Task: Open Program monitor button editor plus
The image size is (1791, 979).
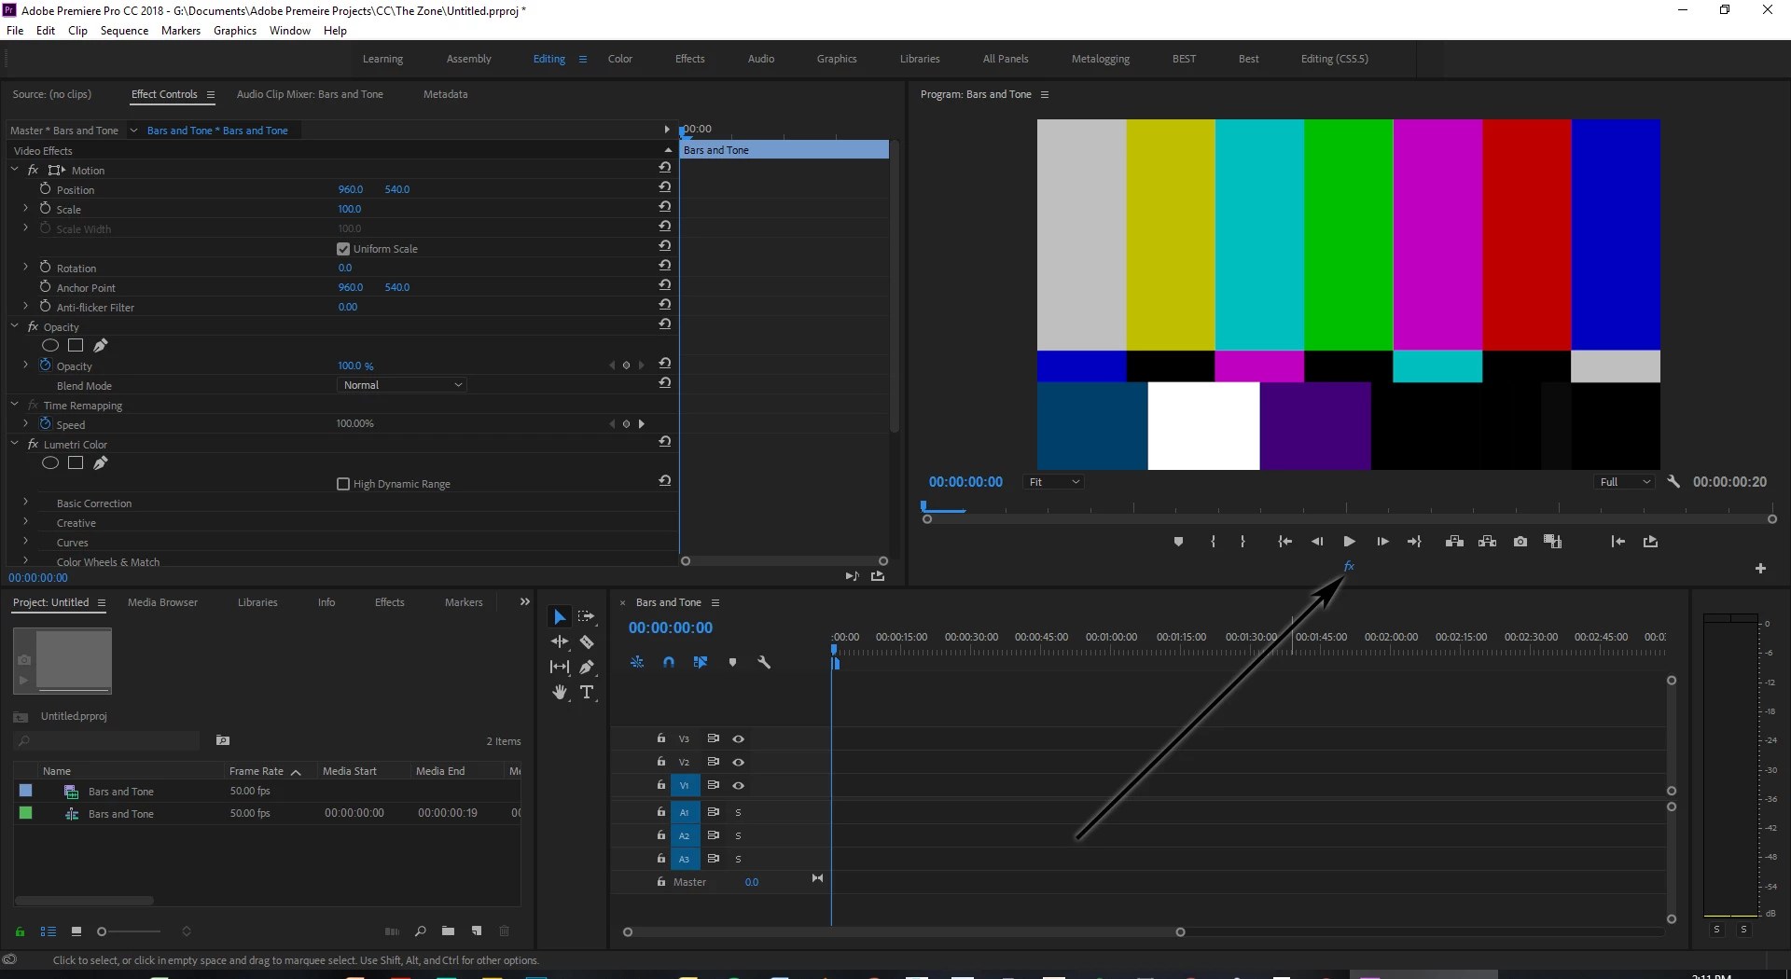Action: tap(1760, 568)
